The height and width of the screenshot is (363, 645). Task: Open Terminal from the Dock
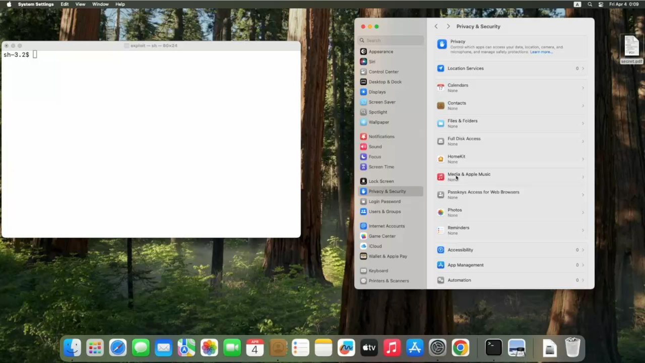pos(493,348)
